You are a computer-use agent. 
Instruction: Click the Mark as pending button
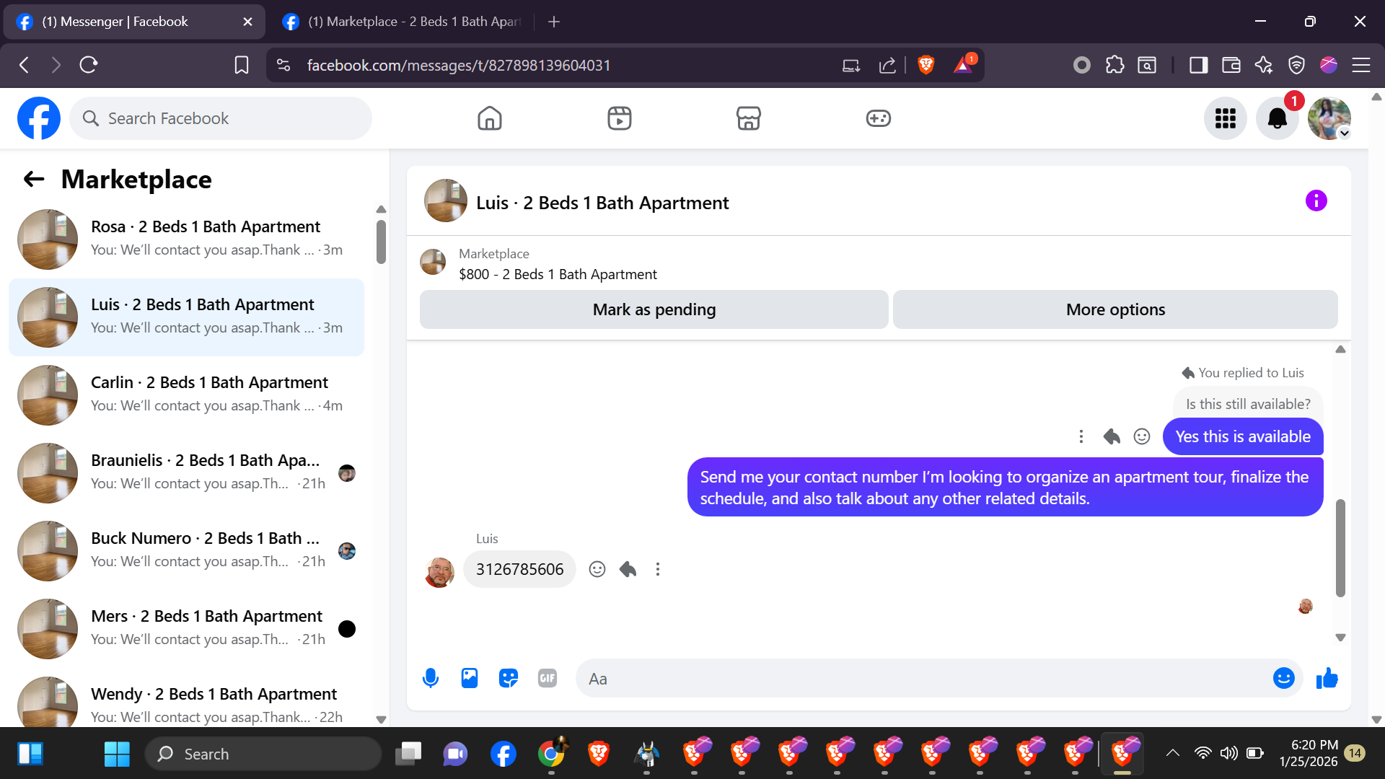click(x=654, y=309)
